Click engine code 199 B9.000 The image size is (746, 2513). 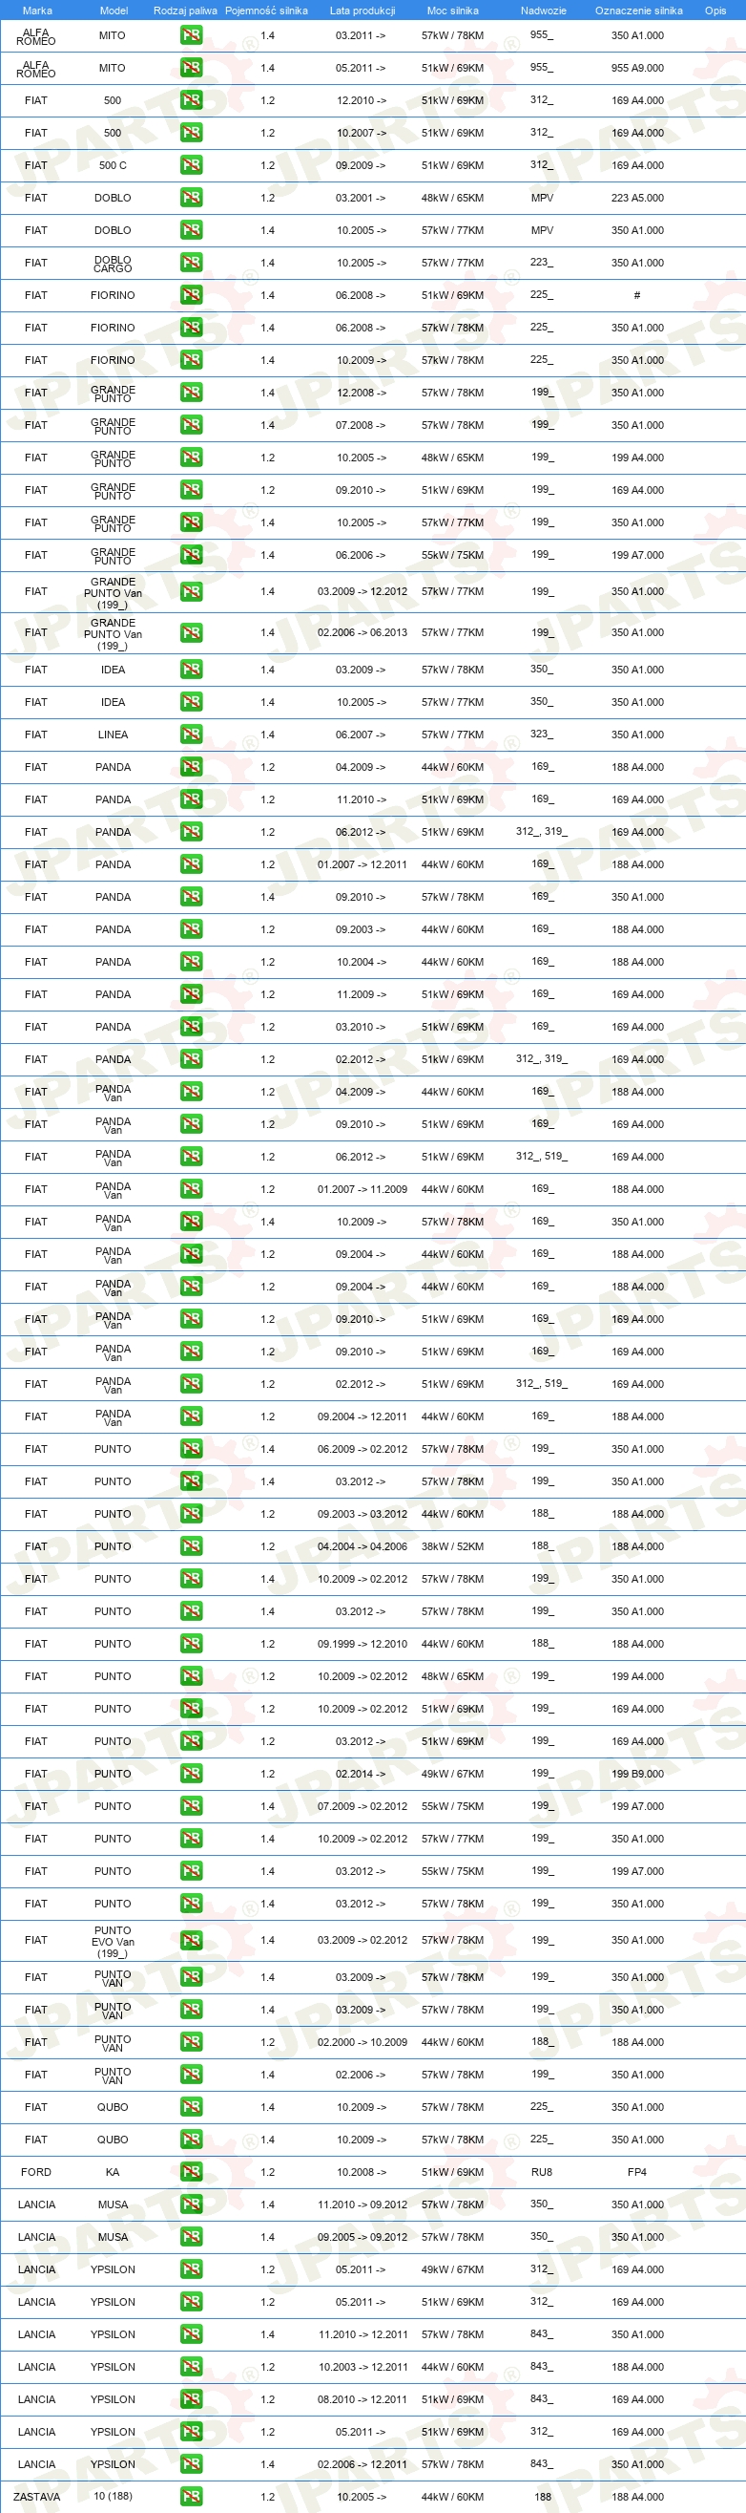click(x=638, y=1775)
